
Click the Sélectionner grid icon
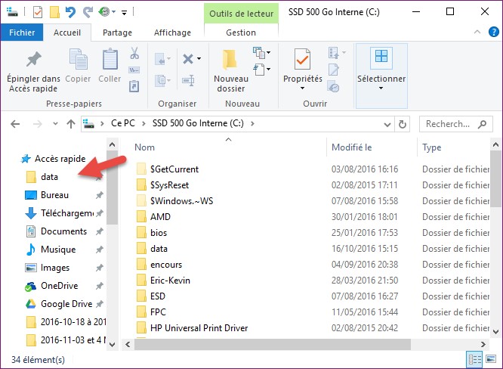coord(381,59)
